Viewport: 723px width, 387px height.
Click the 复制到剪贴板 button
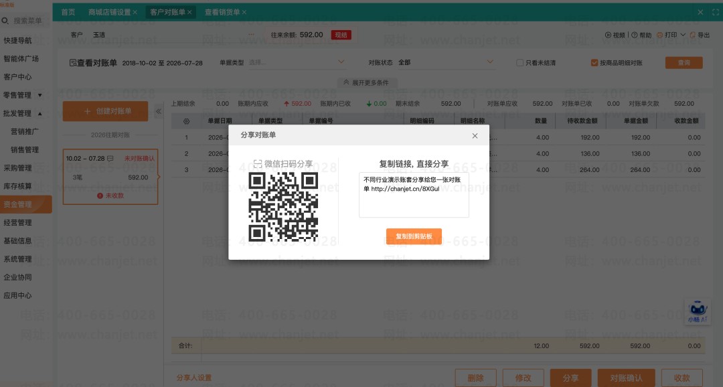point(414,236)
